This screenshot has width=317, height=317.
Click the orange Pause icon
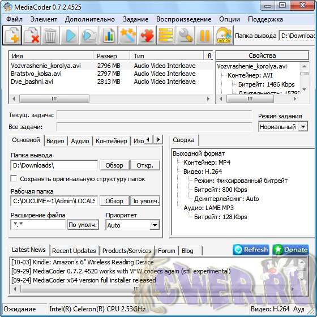tap(204, 35)
